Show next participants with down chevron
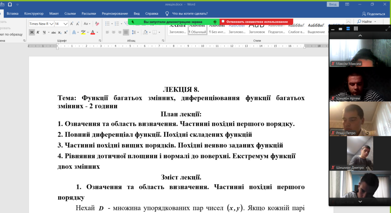391x213 pixels. 360,202
